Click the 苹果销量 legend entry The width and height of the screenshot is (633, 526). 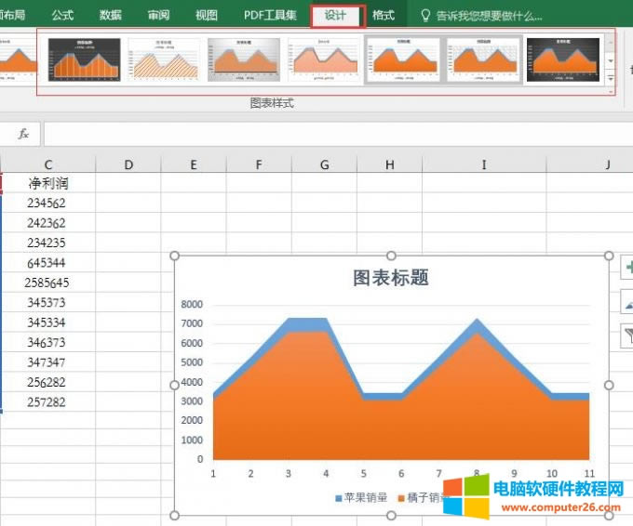pos(362,498)
